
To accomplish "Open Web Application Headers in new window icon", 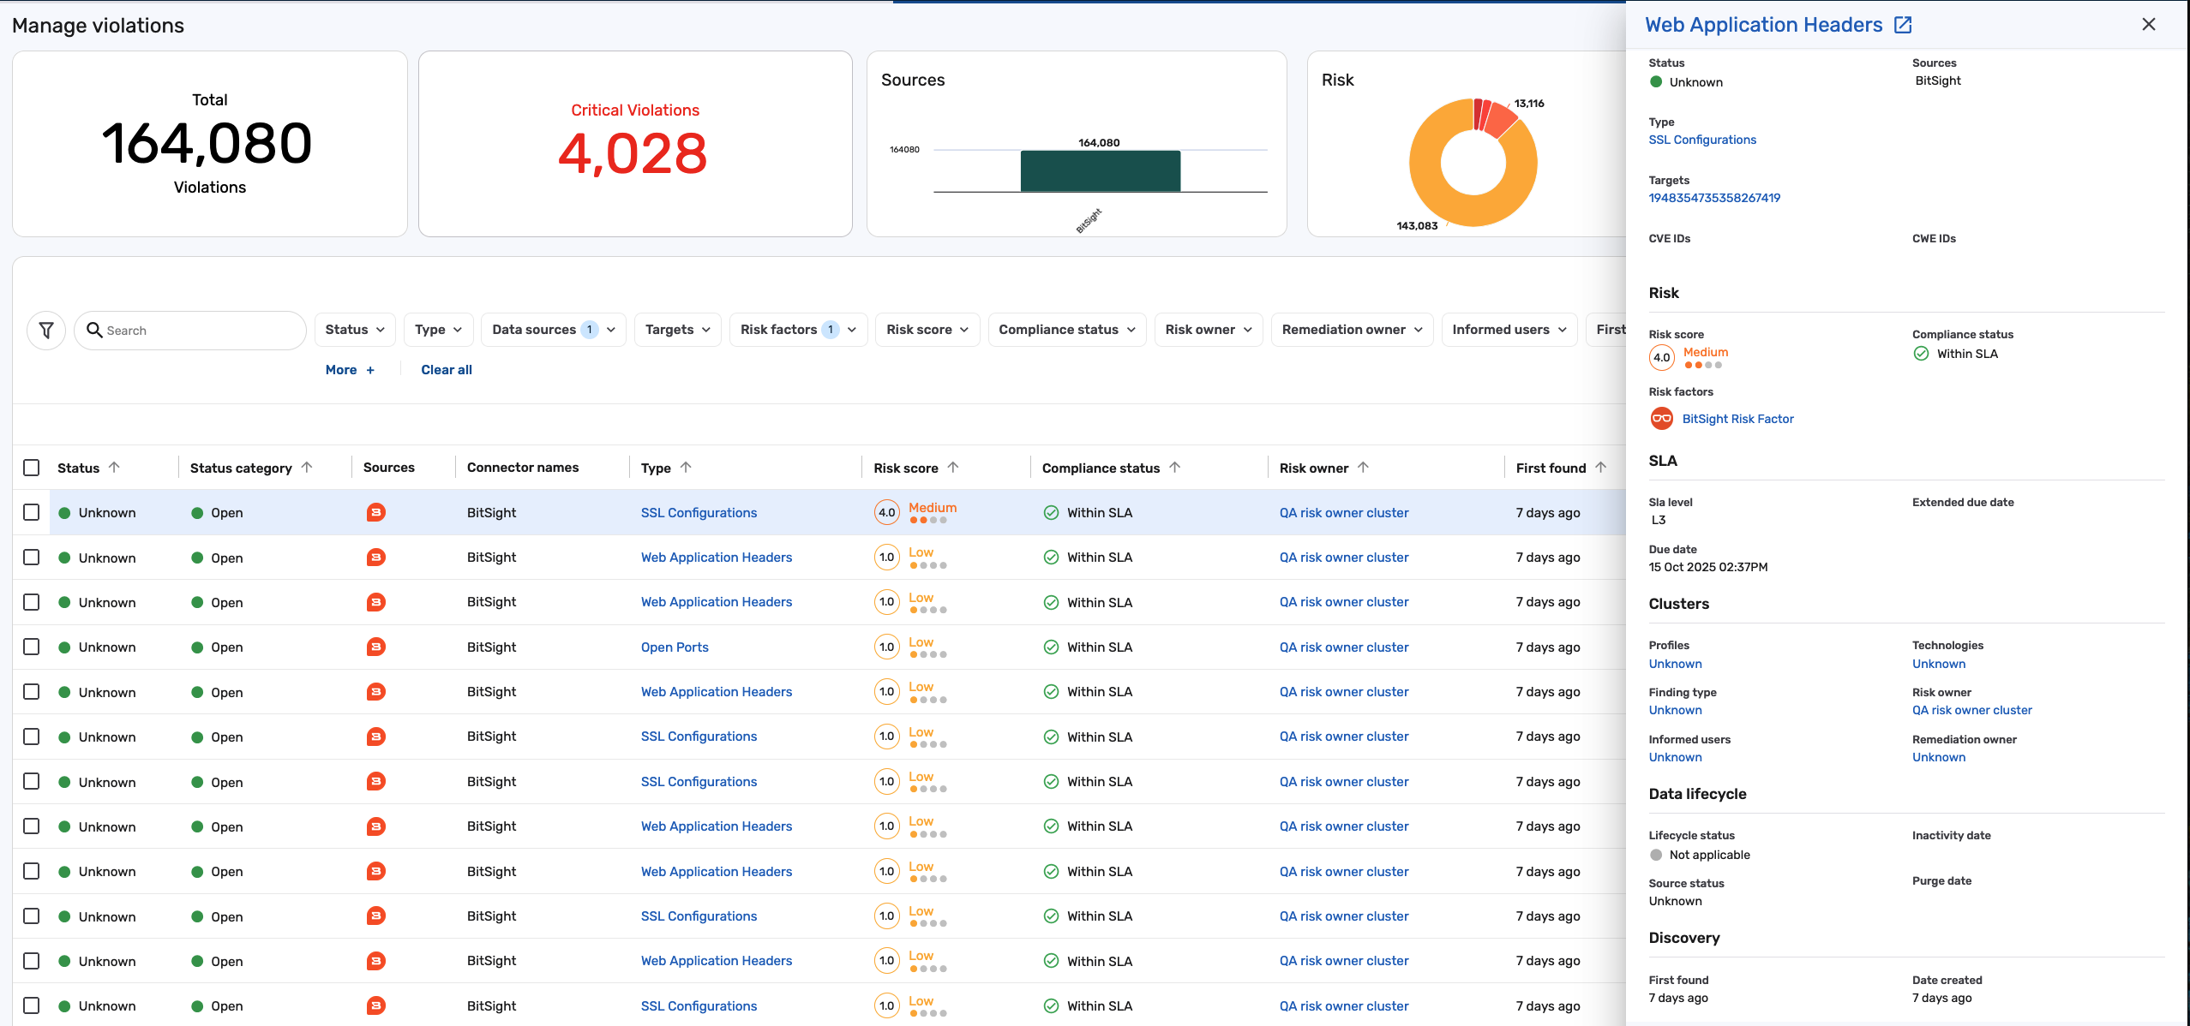I will coord(1903,25).
